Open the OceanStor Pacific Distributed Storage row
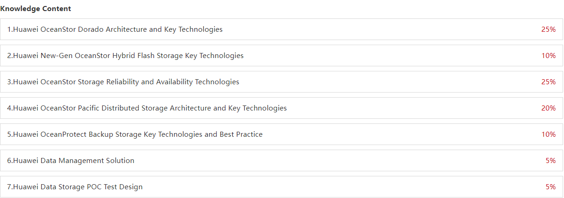The width and height of the screenshot is (564, 198). tap(281, 108)
